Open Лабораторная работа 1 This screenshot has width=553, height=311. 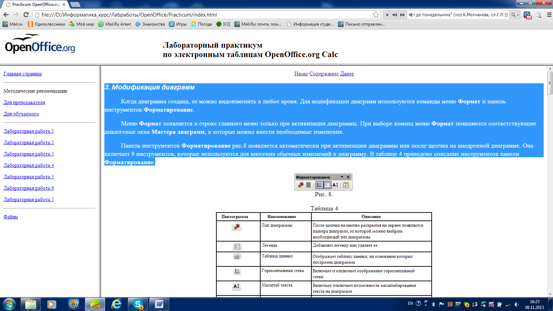(x=29, y=131)
